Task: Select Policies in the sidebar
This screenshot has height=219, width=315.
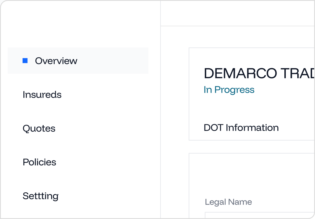Action: click(x=39, y=162)
